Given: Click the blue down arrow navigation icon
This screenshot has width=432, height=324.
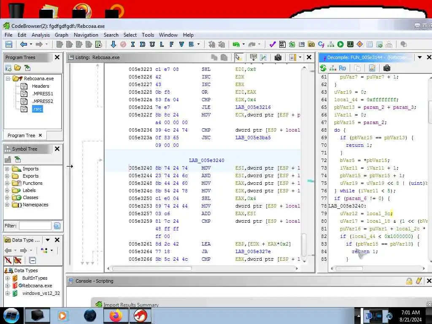Looking at the screenshot, I should point(113,44).
